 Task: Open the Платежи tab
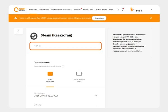33,10
